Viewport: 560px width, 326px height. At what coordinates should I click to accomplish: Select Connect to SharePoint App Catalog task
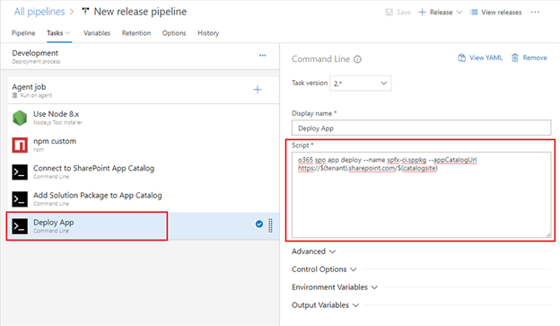pyautogui.click(x=143, y=172)
